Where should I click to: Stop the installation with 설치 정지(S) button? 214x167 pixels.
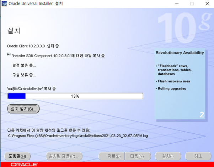click(23, 109)
